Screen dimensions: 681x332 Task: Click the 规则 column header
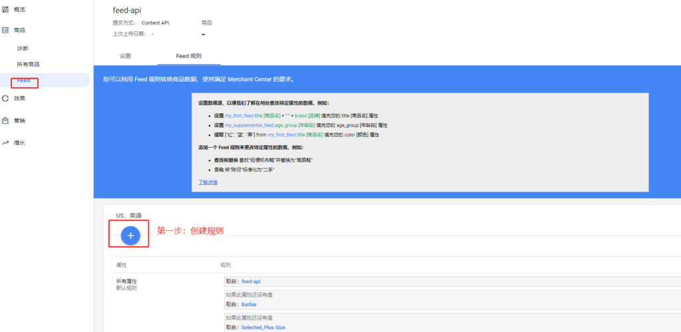pyautogui.click(x=226, y=265)
